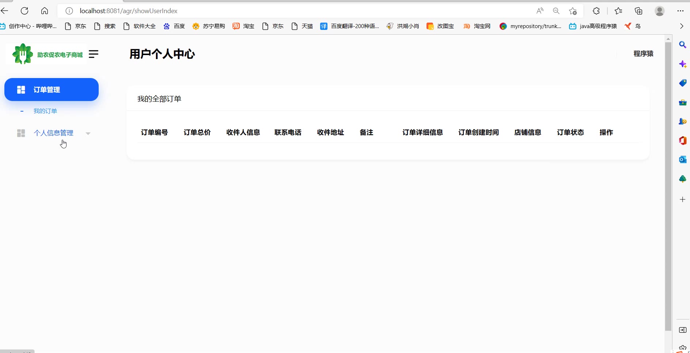Toggle the hamburger menu next to the logo
Viewport: 690px width, 353px height.
94,54
